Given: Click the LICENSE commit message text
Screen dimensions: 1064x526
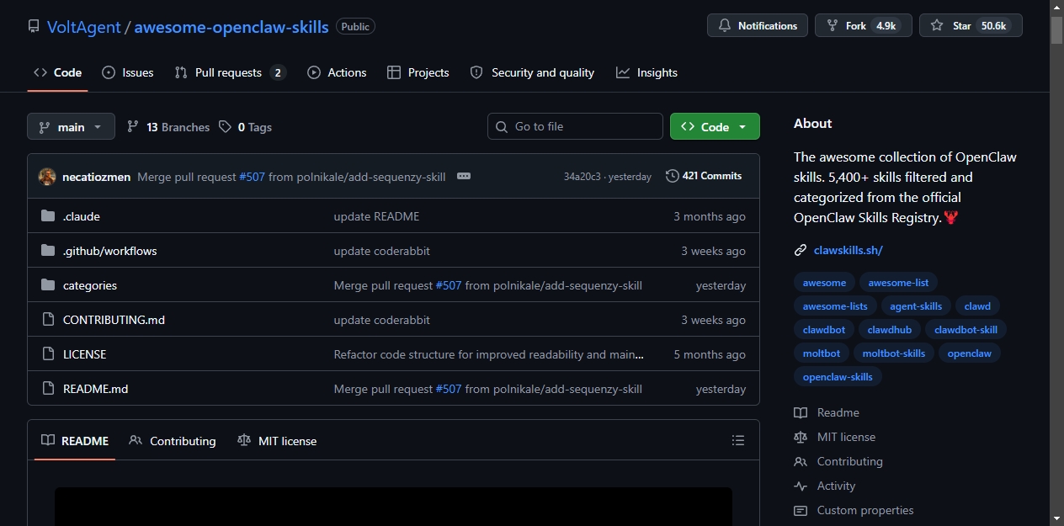Looking at the screenshot, I should (488, 354).
